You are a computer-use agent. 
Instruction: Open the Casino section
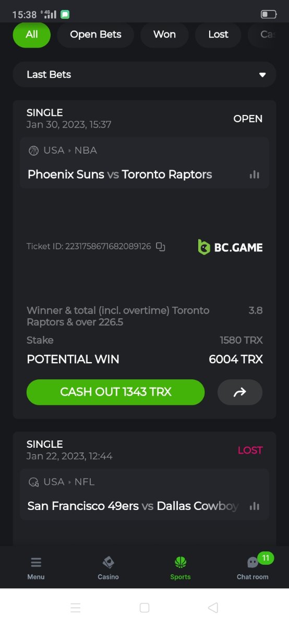pyautogui.click(x=109, y=568)
